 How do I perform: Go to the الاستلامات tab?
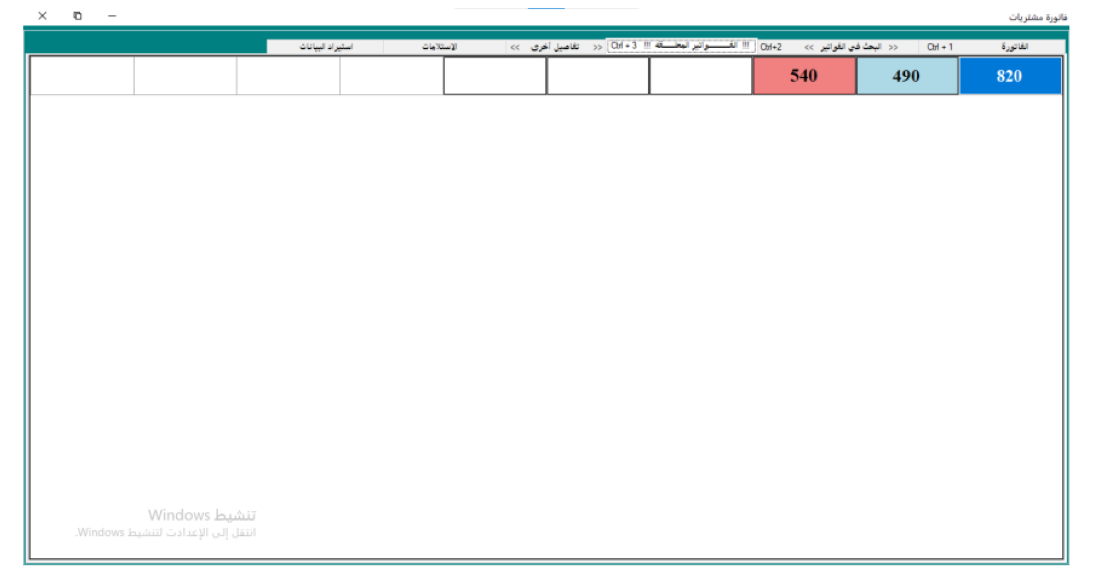click(439, 46)
